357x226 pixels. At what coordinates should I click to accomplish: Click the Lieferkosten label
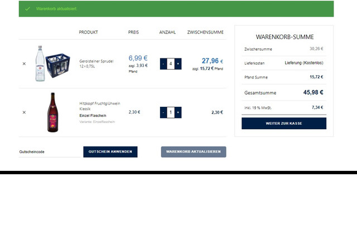[x=254, y=63]
